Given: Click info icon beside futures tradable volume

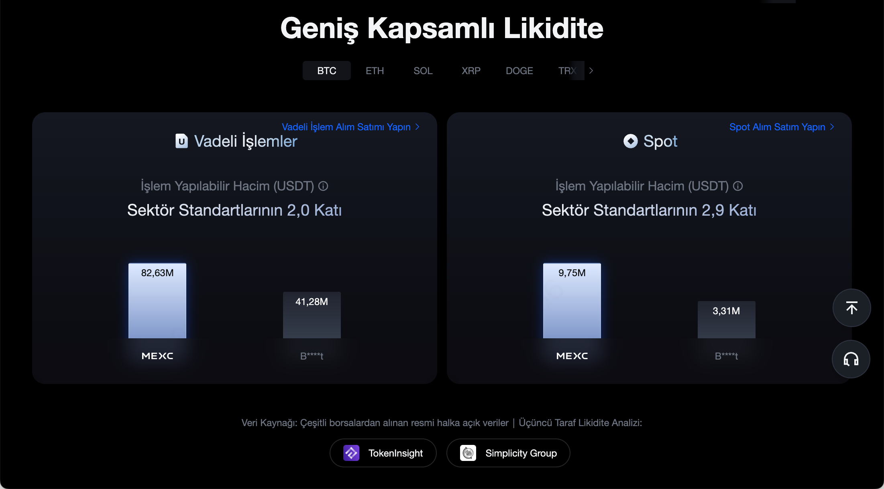Looking at the screenshot, I should 323,186.
